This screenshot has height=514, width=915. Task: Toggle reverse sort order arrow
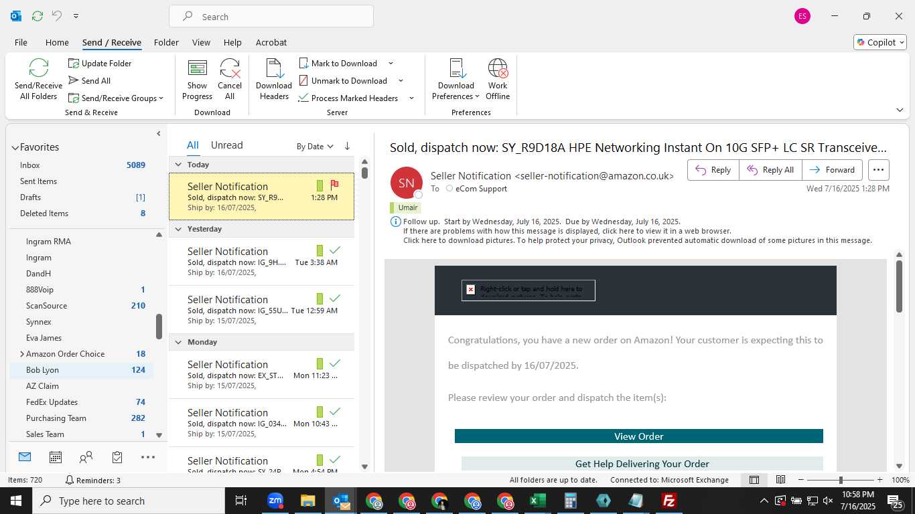tap(347, 146)
